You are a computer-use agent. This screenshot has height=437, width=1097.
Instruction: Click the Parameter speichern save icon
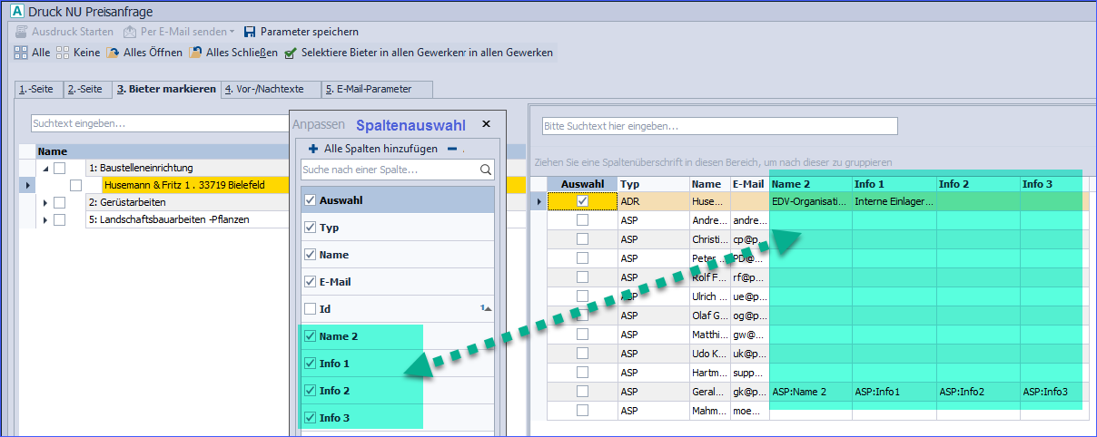coord(250,32)
